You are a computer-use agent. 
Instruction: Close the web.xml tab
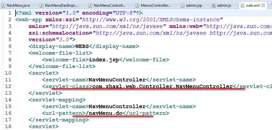point(263,5)
